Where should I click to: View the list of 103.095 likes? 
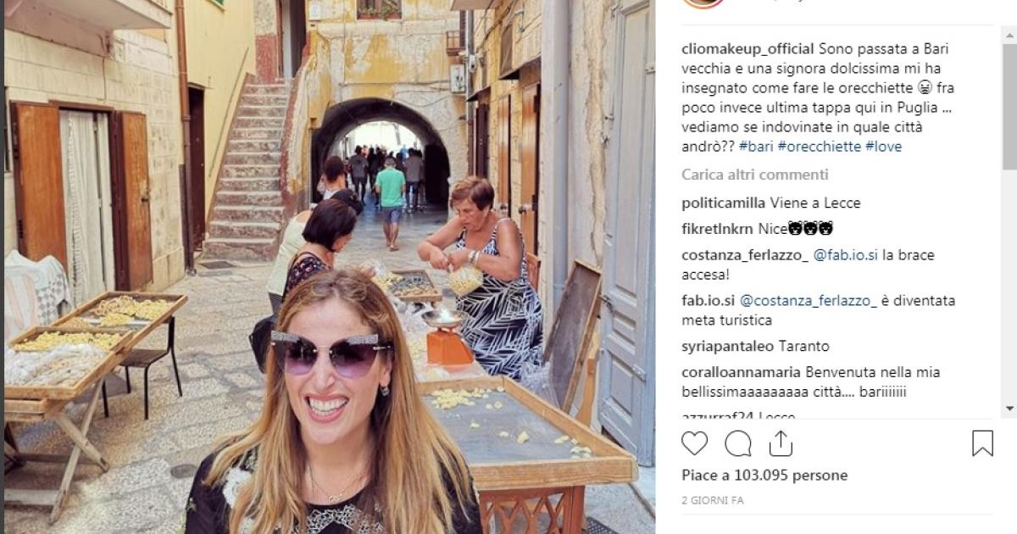tap(764, 475)
